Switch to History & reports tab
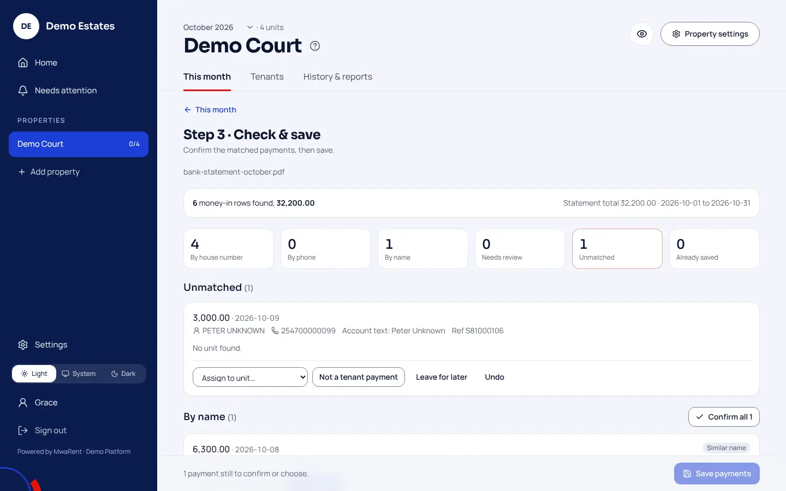 tap(338, 77)
